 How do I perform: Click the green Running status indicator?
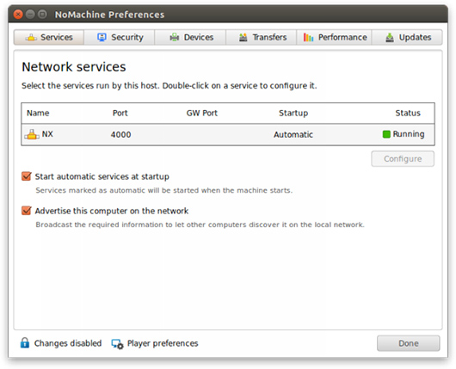click(x=386, y=134)
